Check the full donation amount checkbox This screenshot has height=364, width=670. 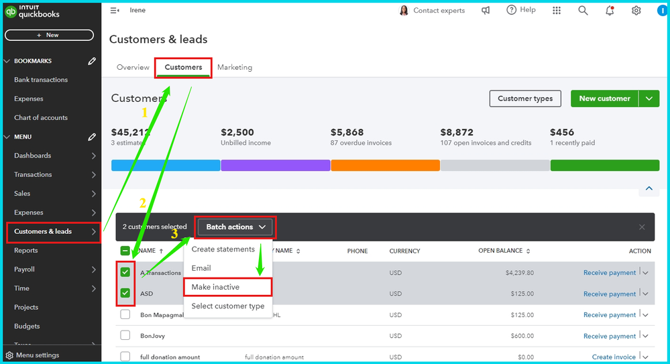(125, 357)
